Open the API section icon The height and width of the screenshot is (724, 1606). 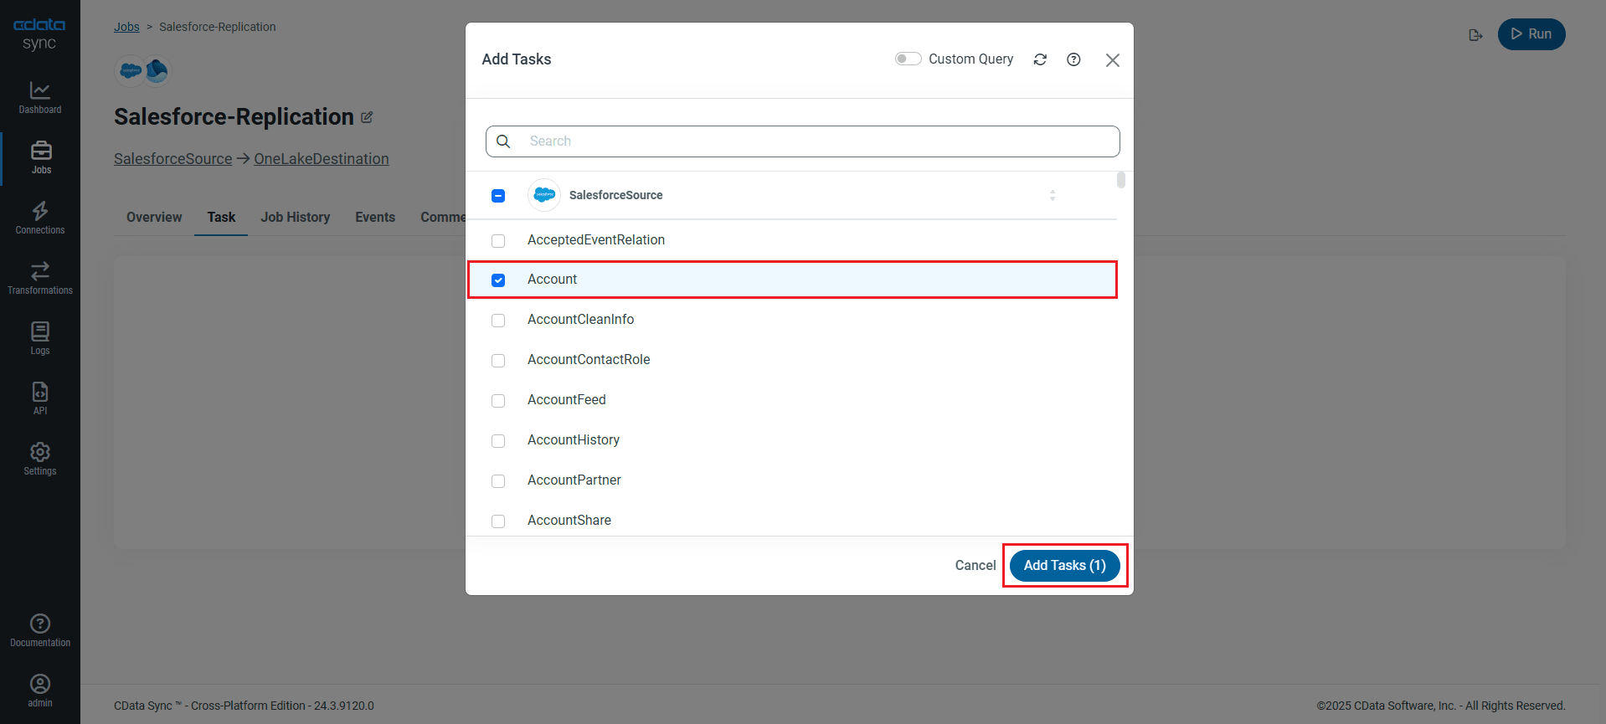pyautogui.click(x=40, y=392)
